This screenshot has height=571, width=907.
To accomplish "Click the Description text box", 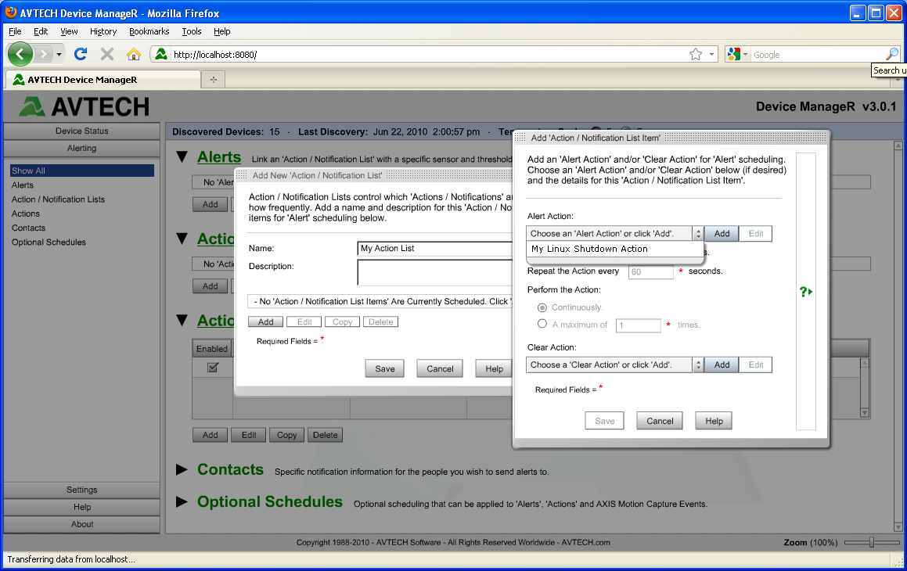I will [435, 273].
